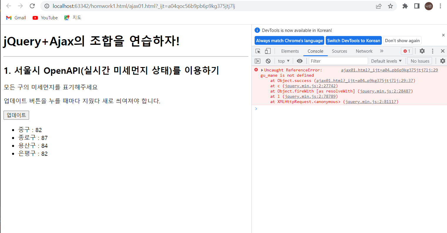This screenshot has height=233, width=447.
Task: Show more DevTools tabs chevron
Action: point(382,51)
